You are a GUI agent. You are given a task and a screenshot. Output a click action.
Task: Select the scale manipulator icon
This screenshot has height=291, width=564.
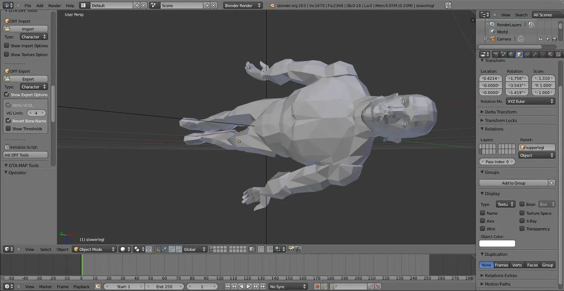pos(179,249)
